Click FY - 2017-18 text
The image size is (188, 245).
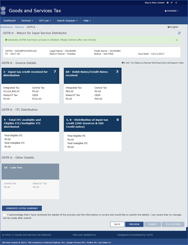(x=13, y=54)
